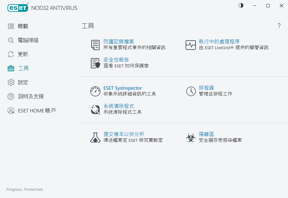Open the 概觀 menu item

click(x=23, y=26)
